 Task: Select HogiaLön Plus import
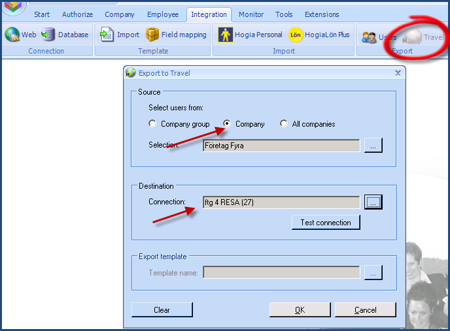click(319, 35)
